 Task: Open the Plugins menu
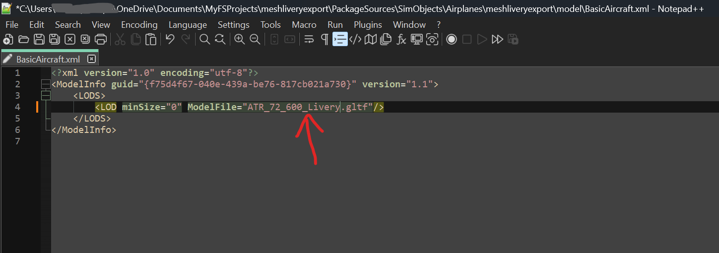click(x=368, y=24)
